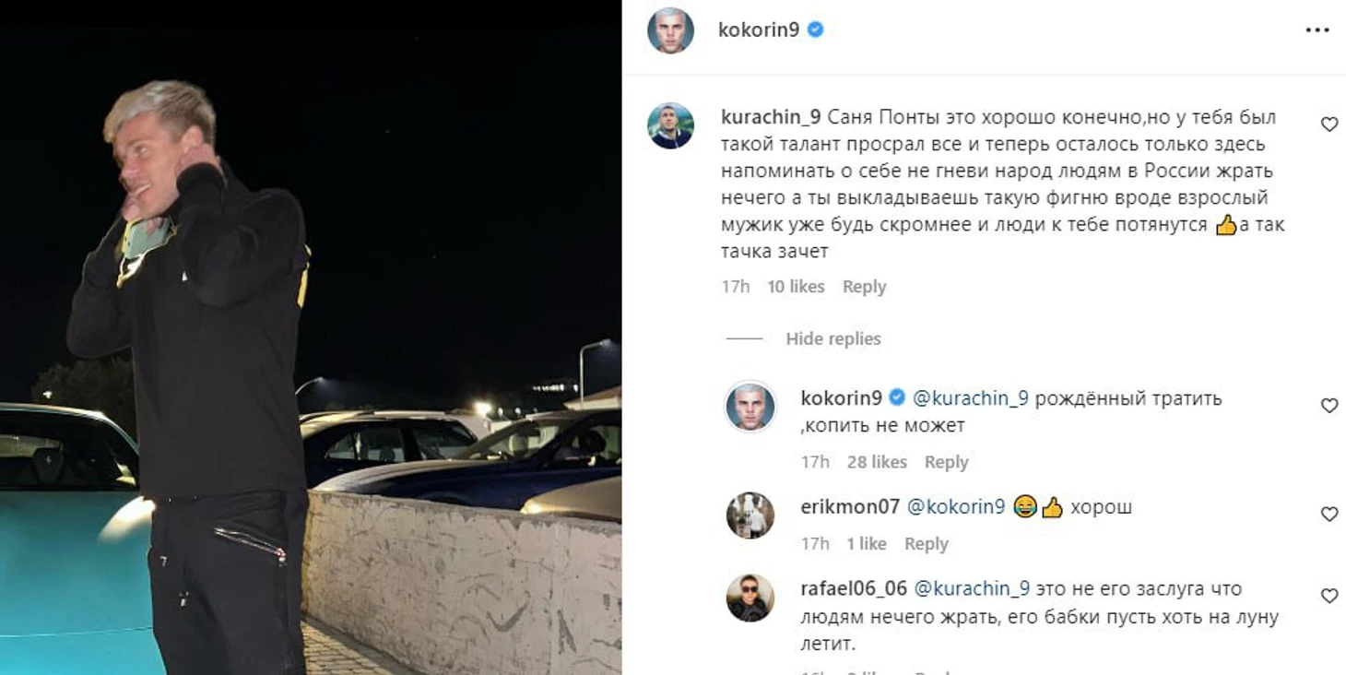1346x675 pixels.
Task: Open kokorin9 profile avatar in header
Action: coord(670,30)
